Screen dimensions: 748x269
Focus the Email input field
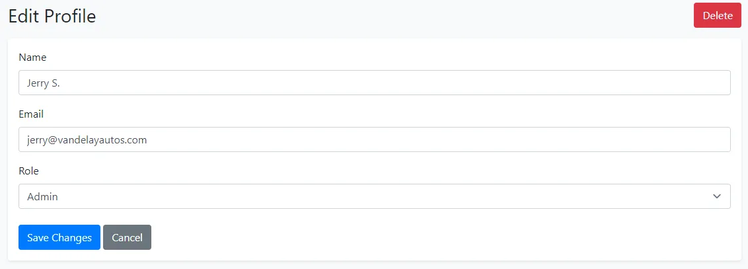coord(374,139)
